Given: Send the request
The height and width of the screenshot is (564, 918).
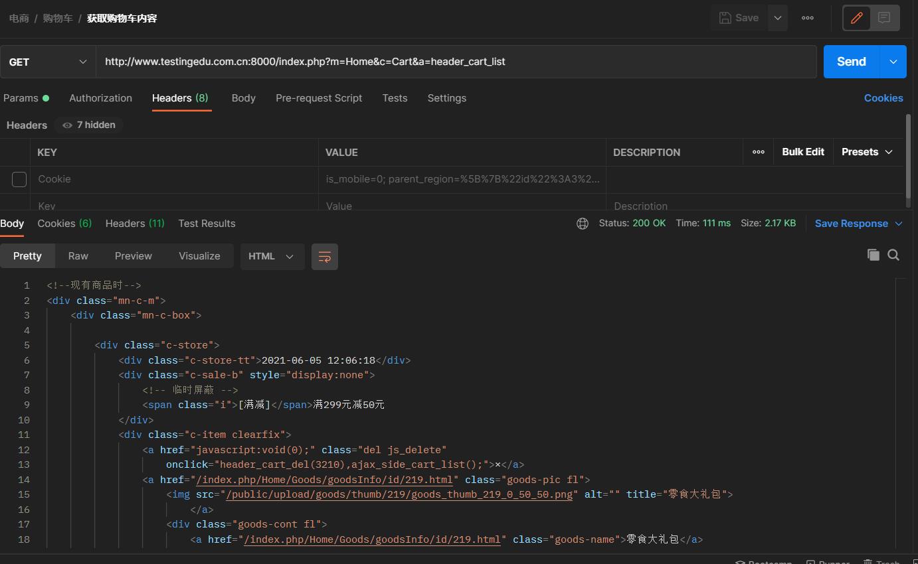Looking at the screenshot, I should 852,62.
